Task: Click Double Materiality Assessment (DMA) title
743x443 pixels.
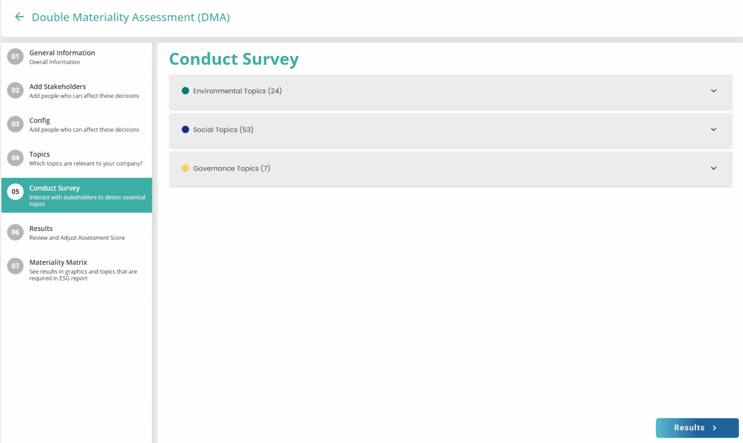Action: [x=131, y=17]
